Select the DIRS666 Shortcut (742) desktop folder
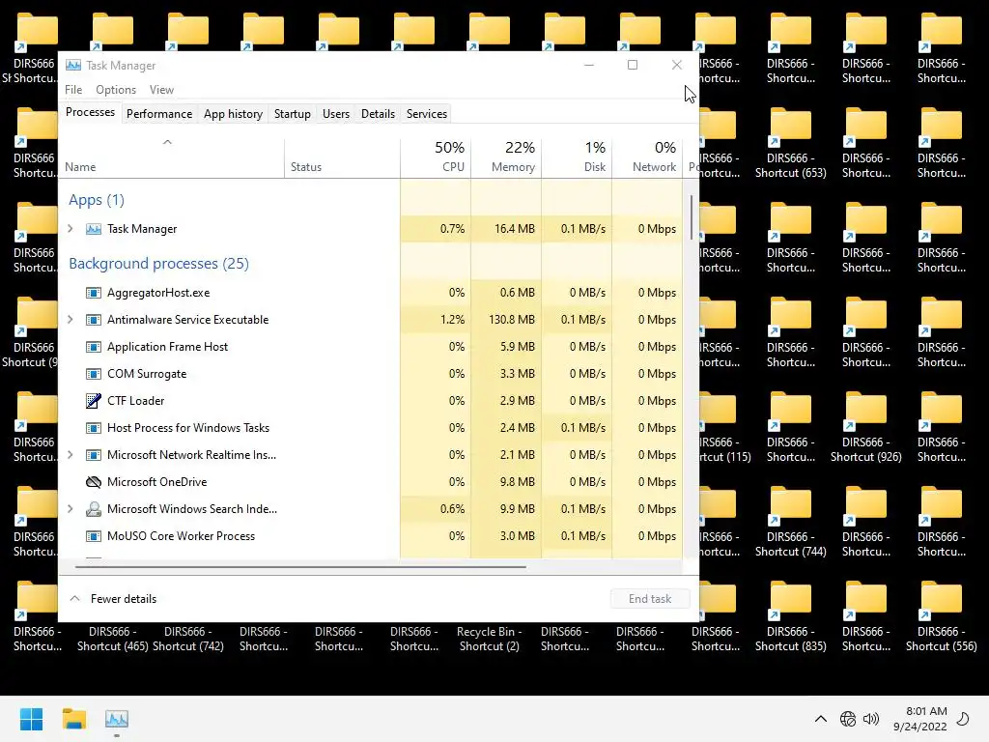Viewport: 989px width, 742px height. pos(188,639)
